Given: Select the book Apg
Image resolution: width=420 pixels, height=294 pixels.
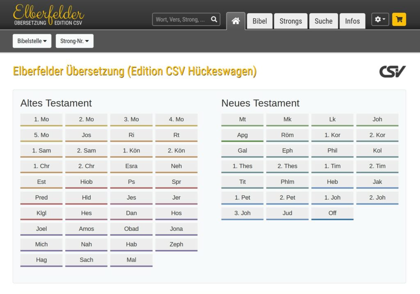Looking at the screenshot, I should click(242, 135).
